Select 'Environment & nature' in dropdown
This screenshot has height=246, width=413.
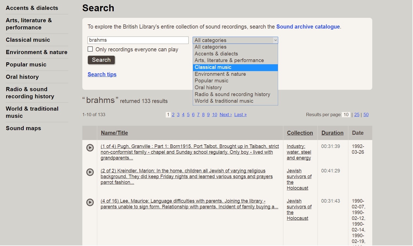point(220,74)
